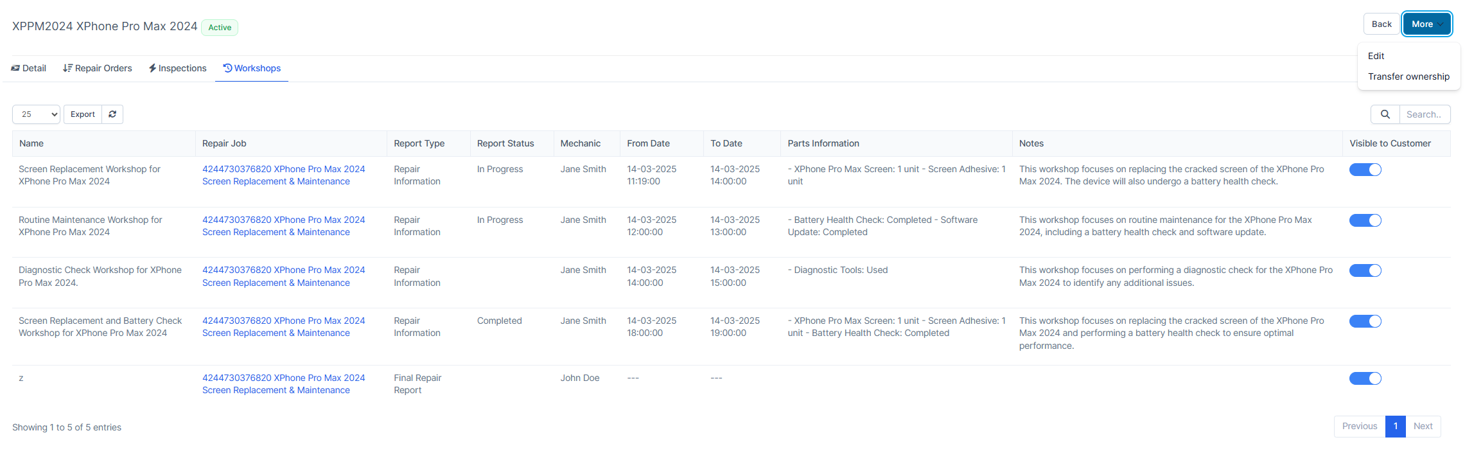Click the Detail tab icon
1465x451 pixels.
[x=15, y=68]
